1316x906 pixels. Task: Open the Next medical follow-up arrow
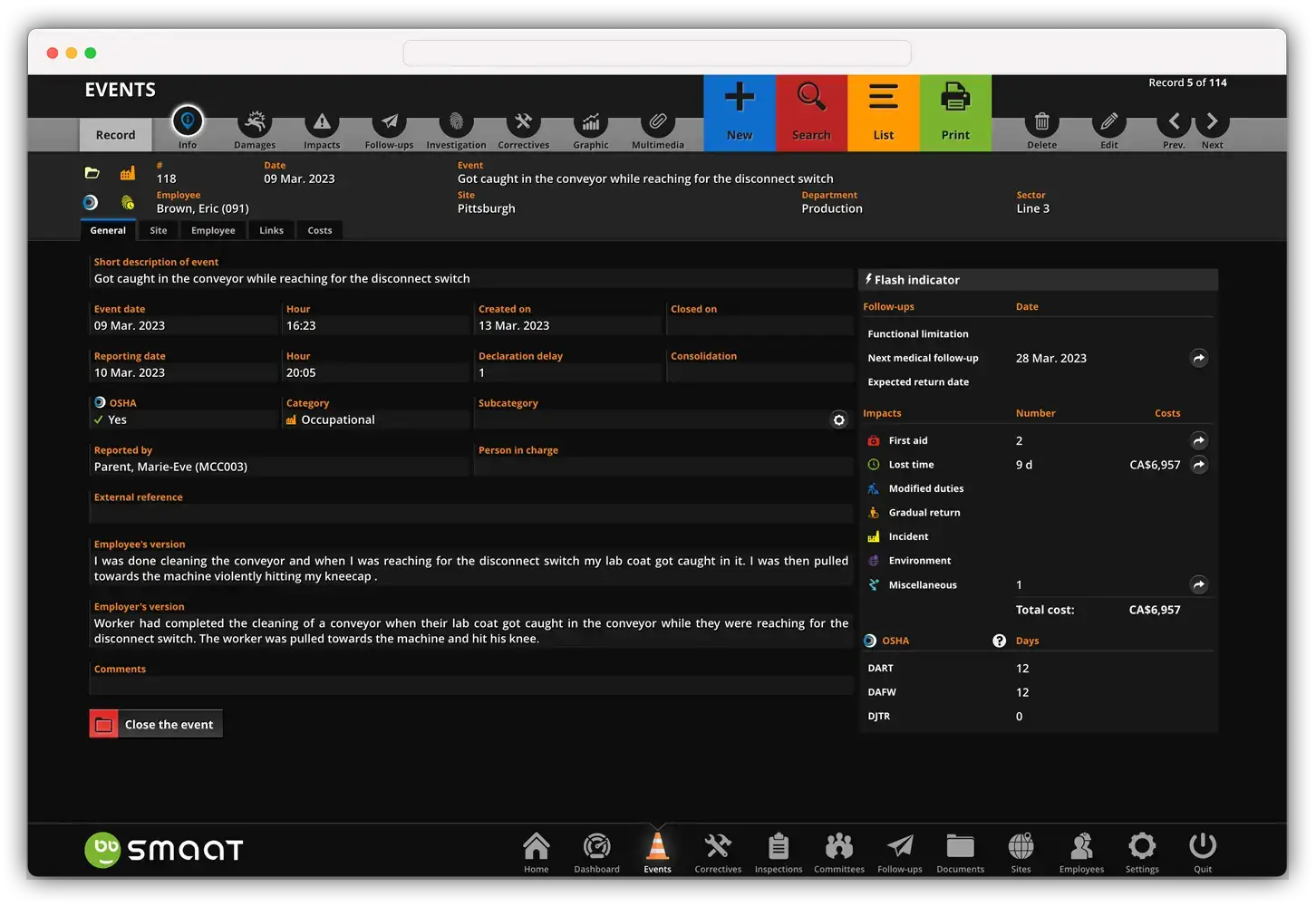(1199, 358)
